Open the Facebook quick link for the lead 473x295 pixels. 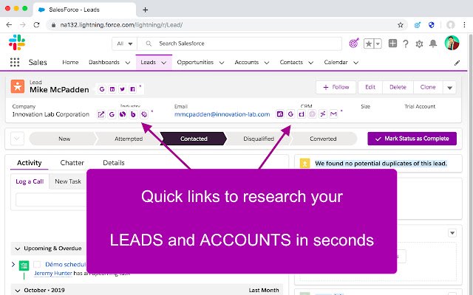click(x=132, y=89)
